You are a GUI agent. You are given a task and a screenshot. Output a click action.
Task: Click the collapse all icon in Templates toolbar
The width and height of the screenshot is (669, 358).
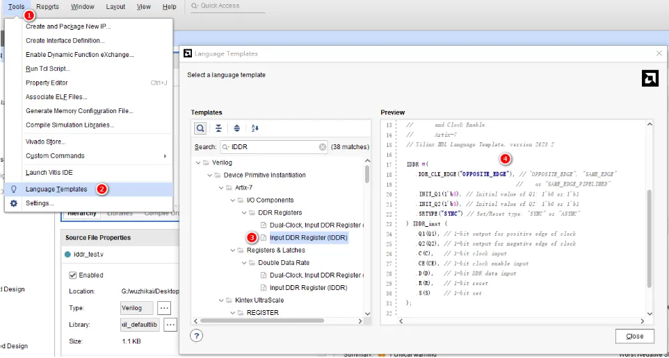pos(218,128)
